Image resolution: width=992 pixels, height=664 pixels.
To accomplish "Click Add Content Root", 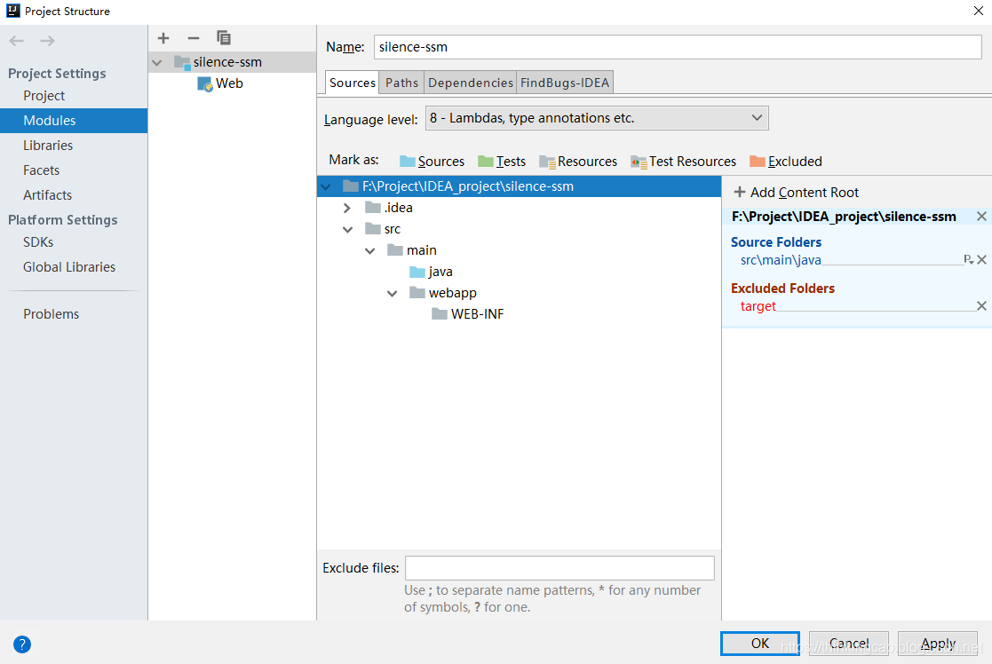I will (796, 193).
